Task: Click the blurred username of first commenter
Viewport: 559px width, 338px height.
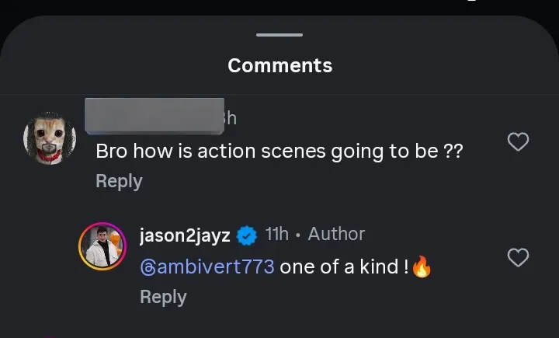Action: pyautogui.click(x=154, y=115)
